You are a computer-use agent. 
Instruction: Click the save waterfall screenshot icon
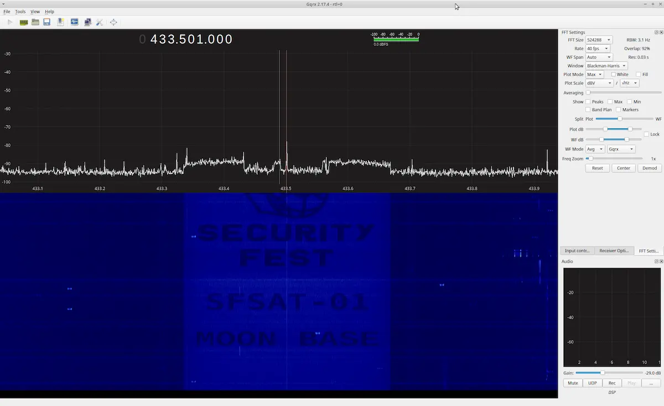[x=74, y=22]
